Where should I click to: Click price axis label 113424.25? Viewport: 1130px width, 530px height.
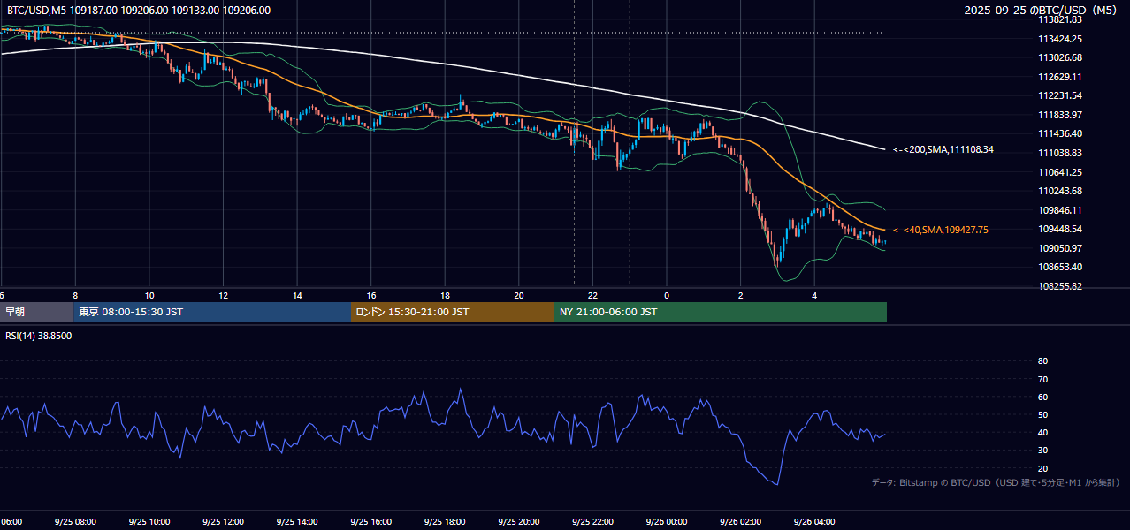1060,39
